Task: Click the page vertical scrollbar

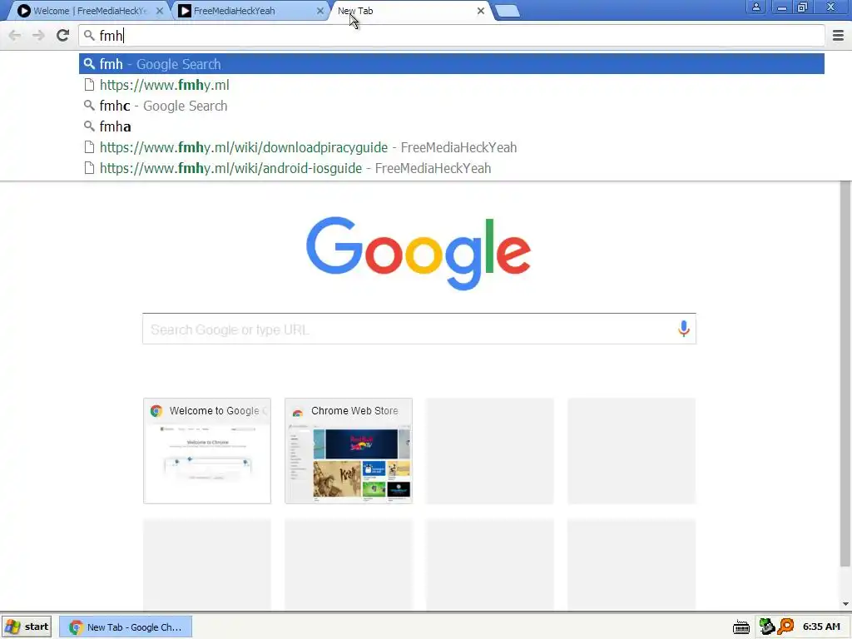Action: point(845,375)
